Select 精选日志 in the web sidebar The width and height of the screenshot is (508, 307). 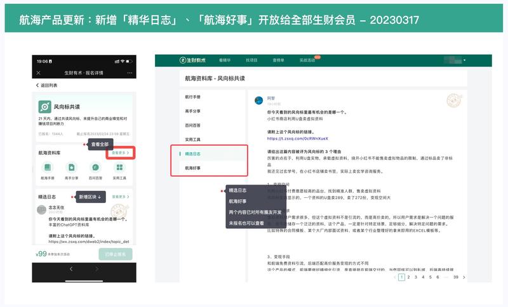point(193,153)
